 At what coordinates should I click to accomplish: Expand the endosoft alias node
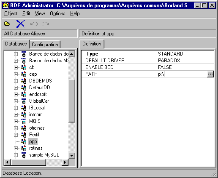click(x=16, y=94)
